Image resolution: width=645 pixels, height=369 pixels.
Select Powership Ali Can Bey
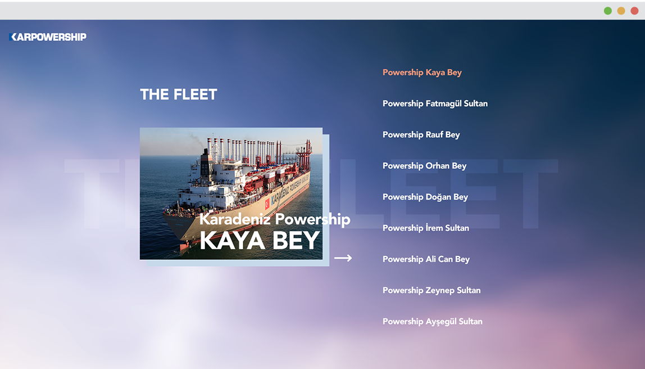(x=426, y=259)
